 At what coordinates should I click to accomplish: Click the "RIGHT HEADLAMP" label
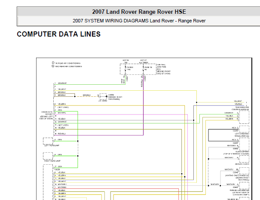coord(52,161)
